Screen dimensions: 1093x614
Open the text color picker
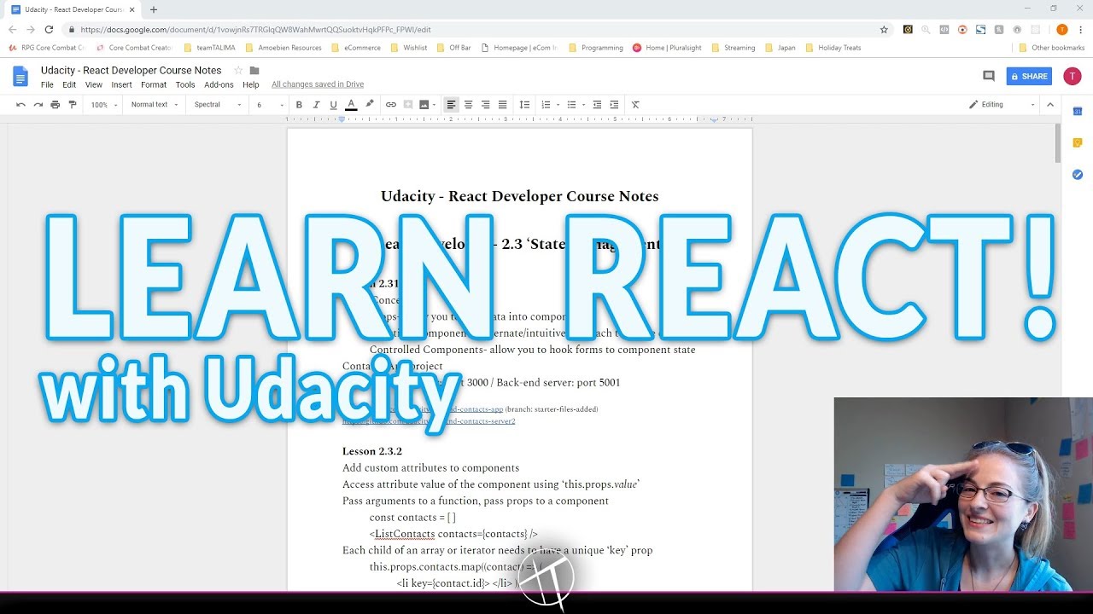click(351, 105)
